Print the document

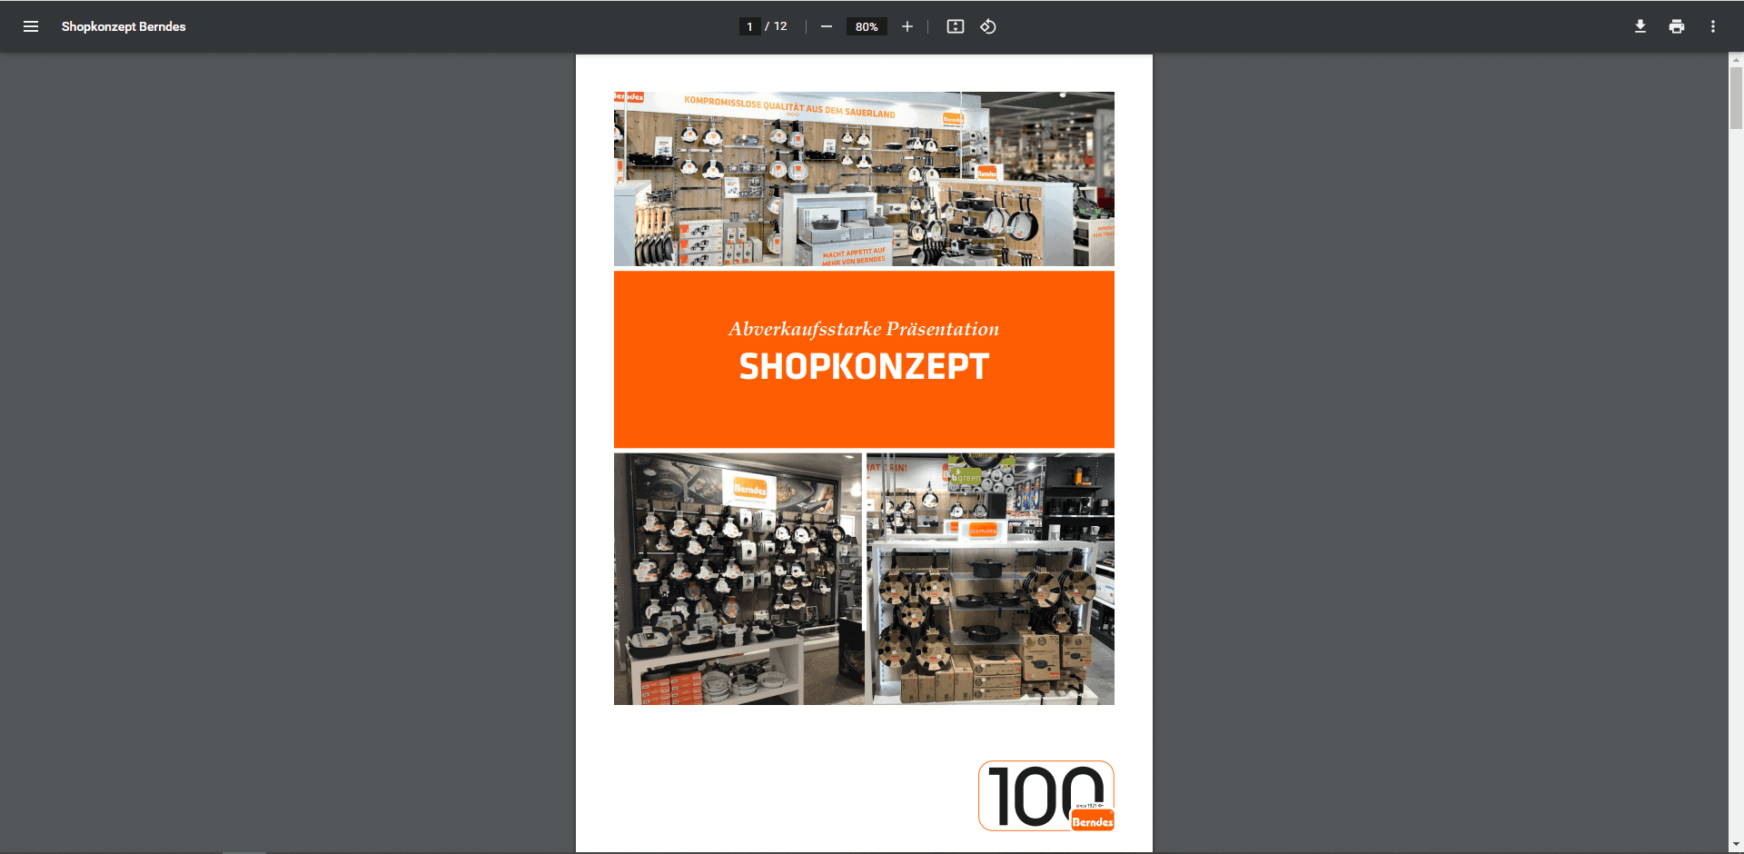[1677, 26]
